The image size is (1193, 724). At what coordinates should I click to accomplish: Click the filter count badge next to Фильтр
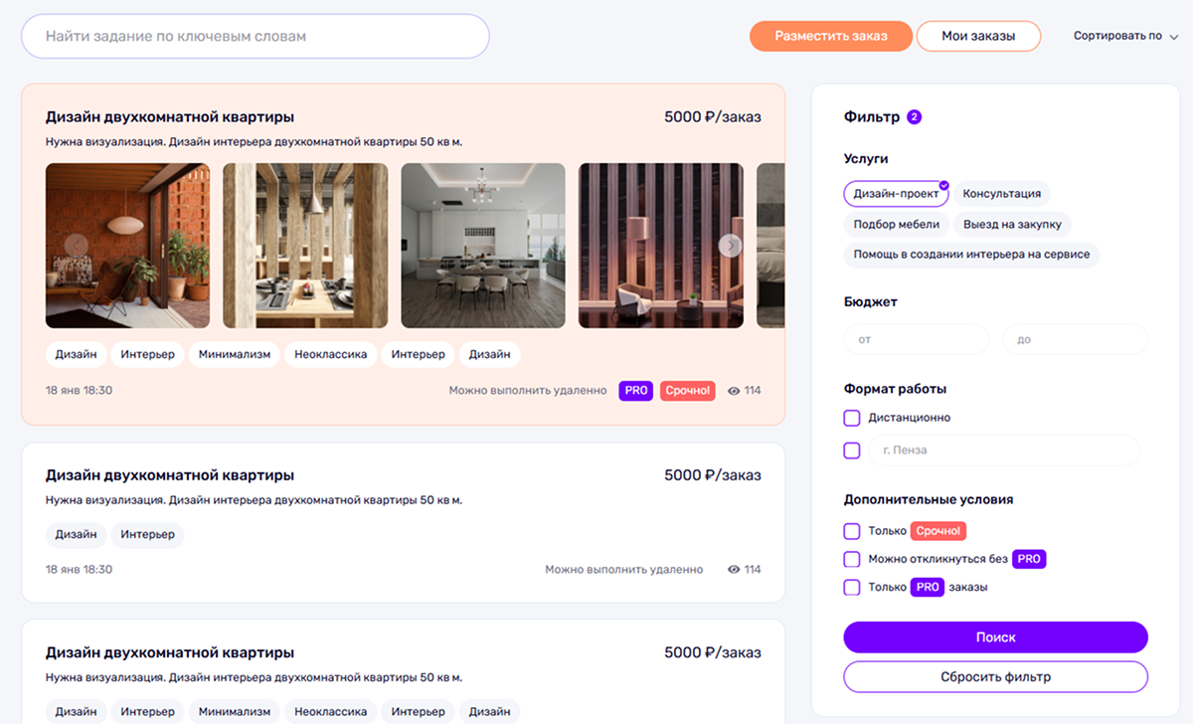[915, 117]
